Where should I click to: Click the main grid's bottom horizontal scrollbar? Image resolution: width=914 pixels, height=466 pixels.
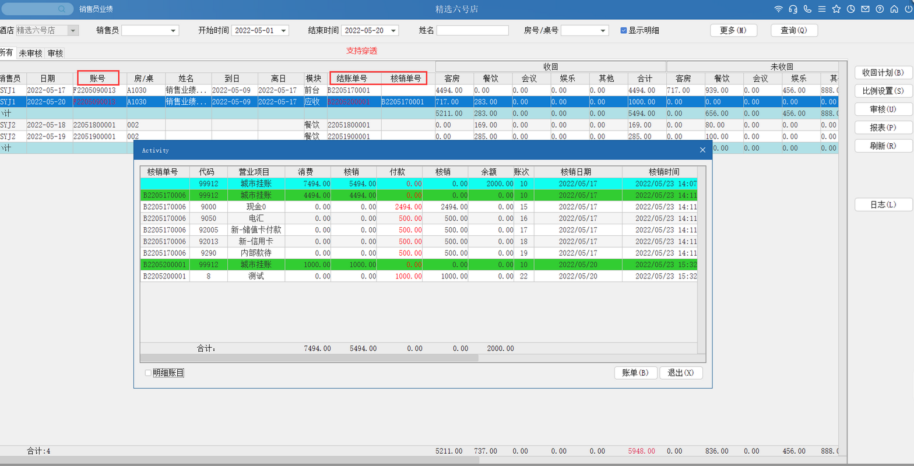(239, 460)
